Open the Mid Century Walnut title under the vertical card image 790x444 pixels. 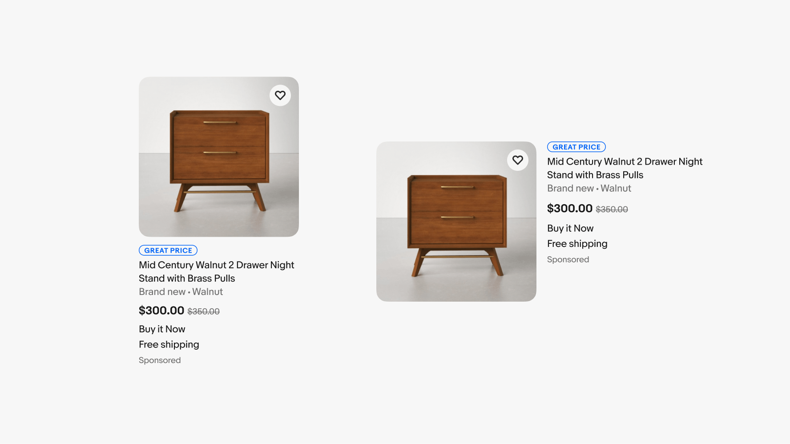coord(216,271)
